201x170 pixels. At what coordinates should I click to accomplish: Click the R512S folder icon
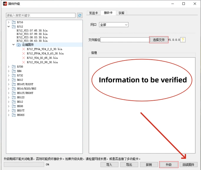pos(14,97)
